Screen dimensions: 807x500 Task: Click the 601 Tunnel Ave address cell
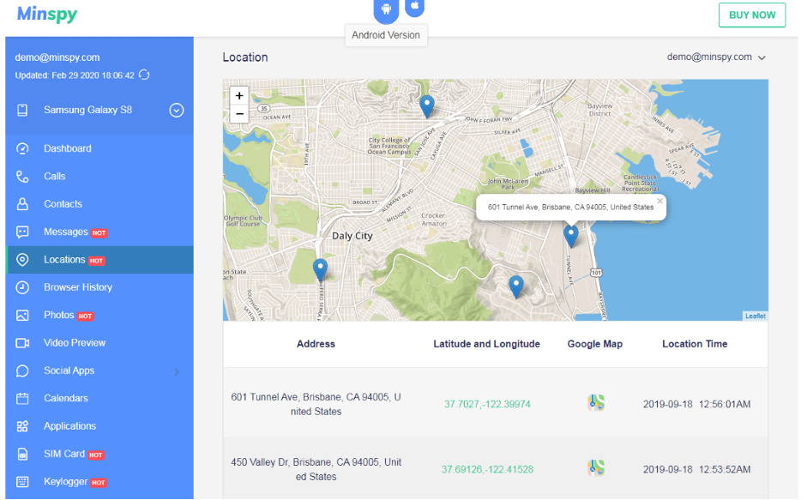316,404
